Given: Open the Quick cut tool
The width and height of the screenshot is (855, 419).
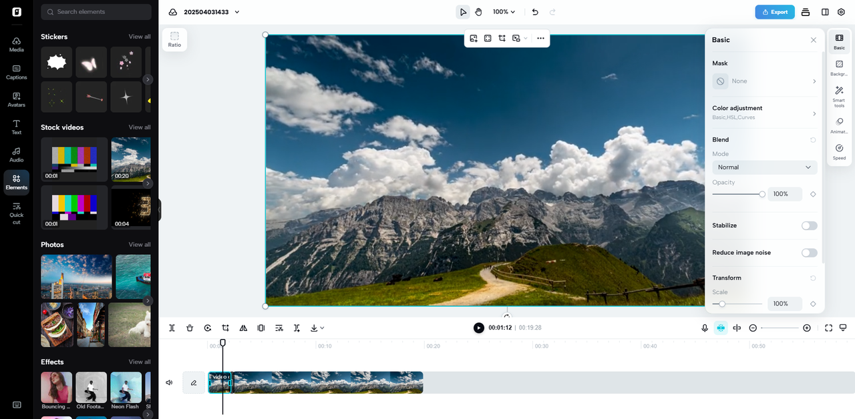Looking at the screenshot, I should pos(17,213).
